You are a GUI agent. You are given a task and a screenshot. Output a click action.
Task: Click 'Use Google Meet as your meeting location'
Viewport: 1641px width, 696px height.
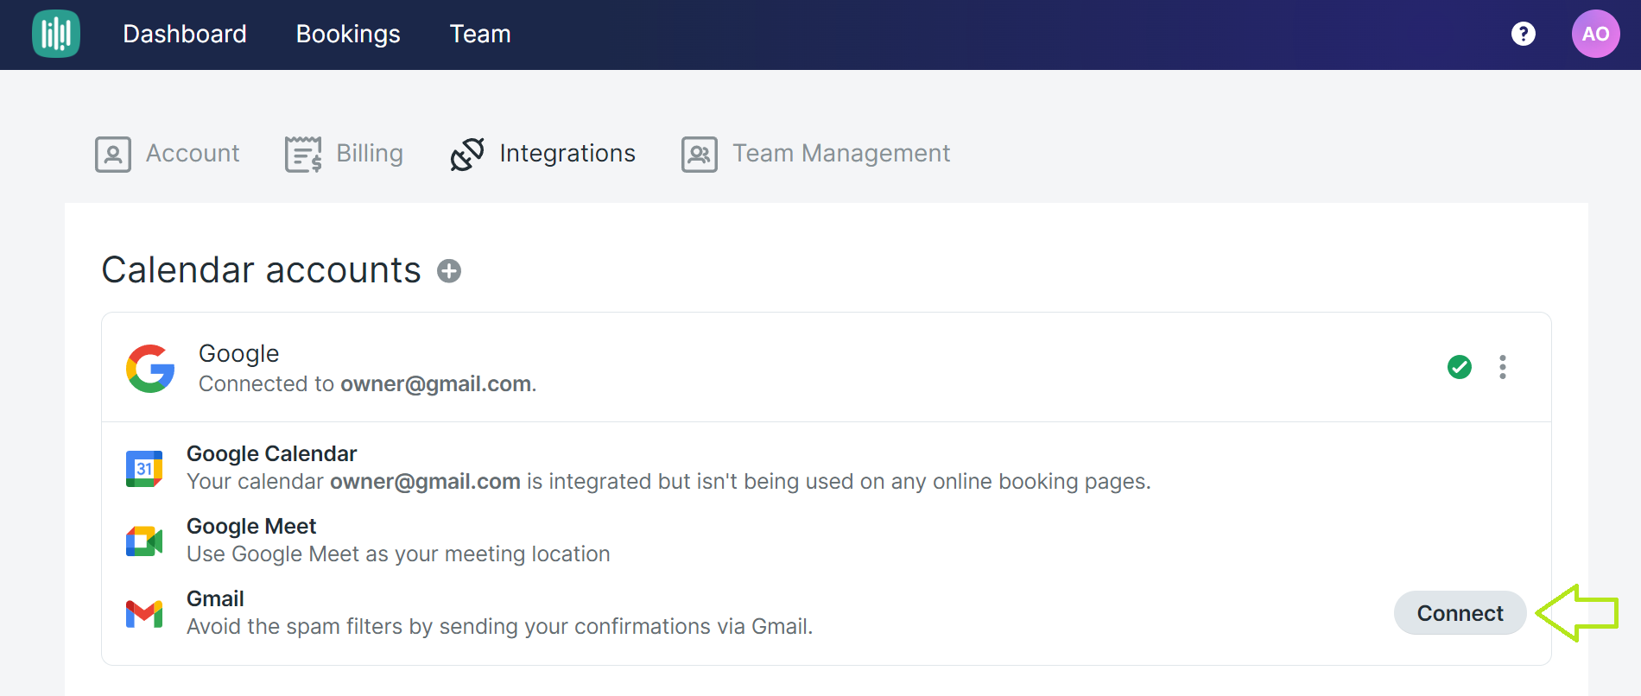click(x=398, y=554)
